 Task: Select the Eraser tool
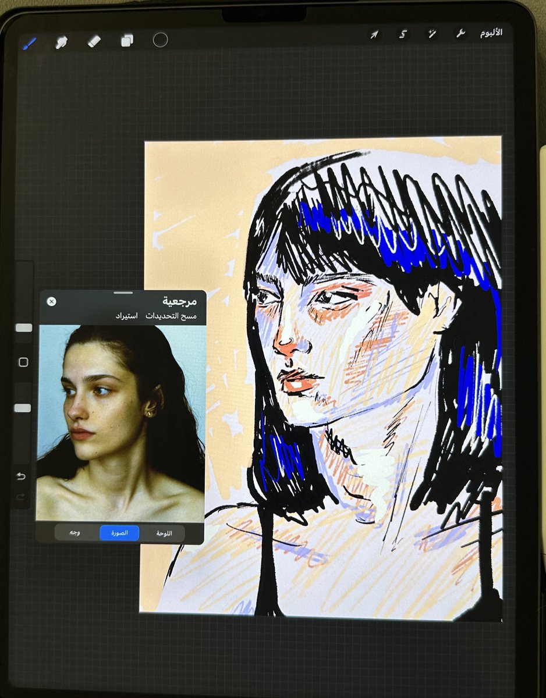(x=94, y=41)
